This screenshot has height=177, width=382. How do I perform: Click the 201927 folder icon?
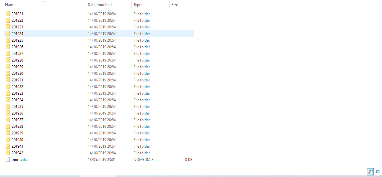pos(8,54)
